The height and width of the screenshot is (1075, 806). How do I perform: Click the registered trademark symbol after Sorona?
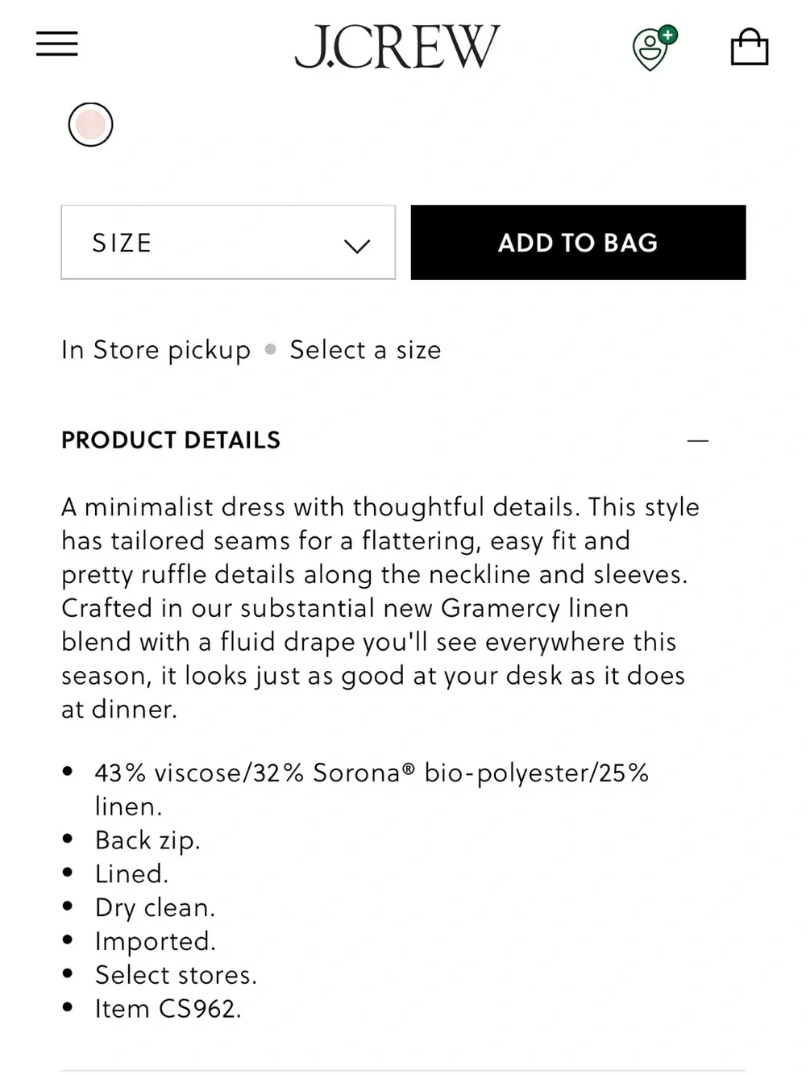(409, 769)
